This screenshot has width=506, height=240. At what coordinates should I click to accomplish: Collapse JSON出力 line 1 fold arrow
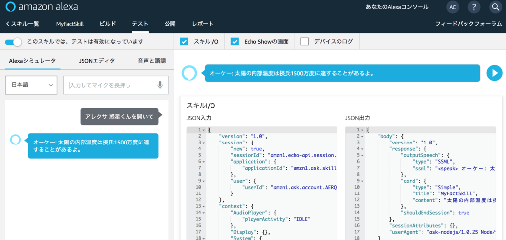tap(362, 130)
